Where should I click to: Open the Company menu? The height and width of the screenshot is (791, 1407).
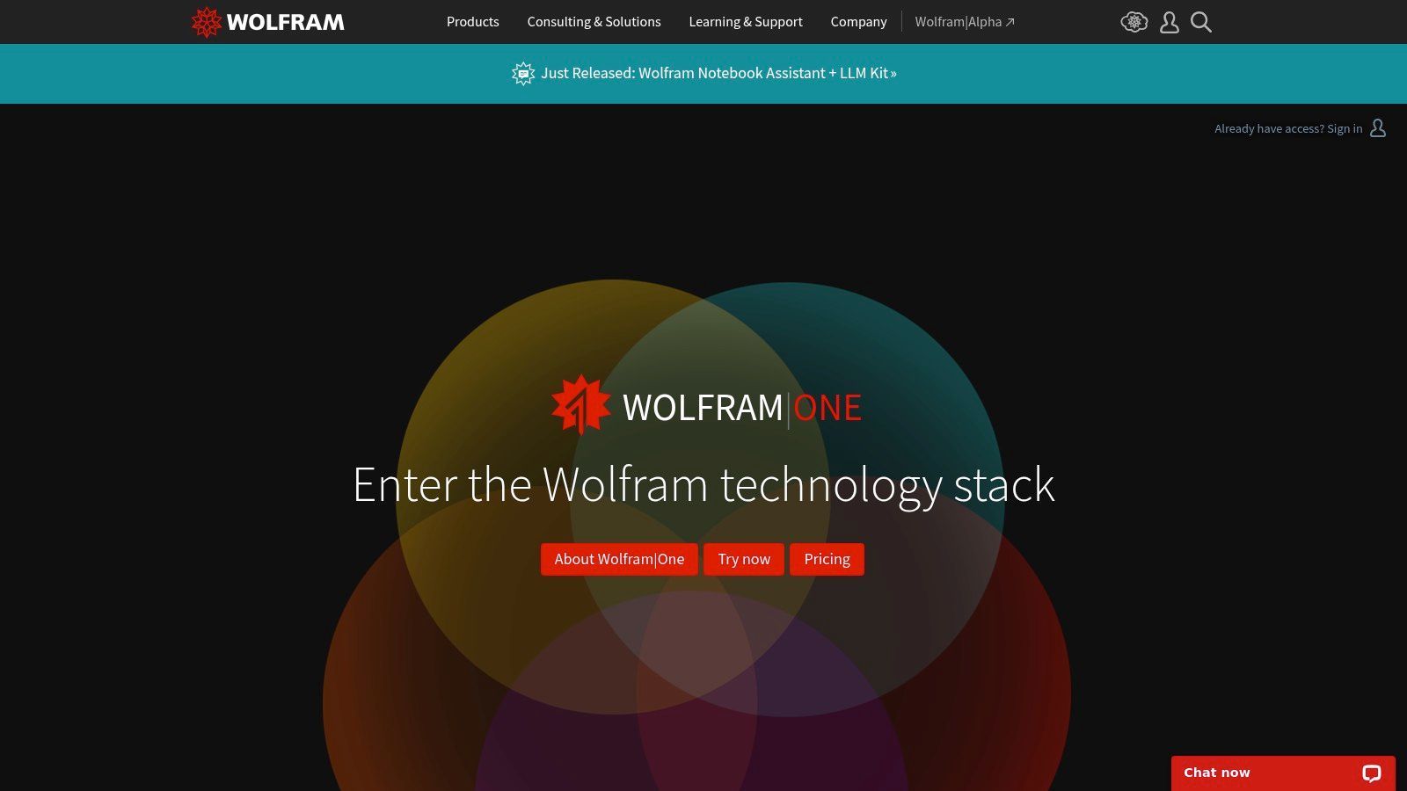tap(858, 22)
